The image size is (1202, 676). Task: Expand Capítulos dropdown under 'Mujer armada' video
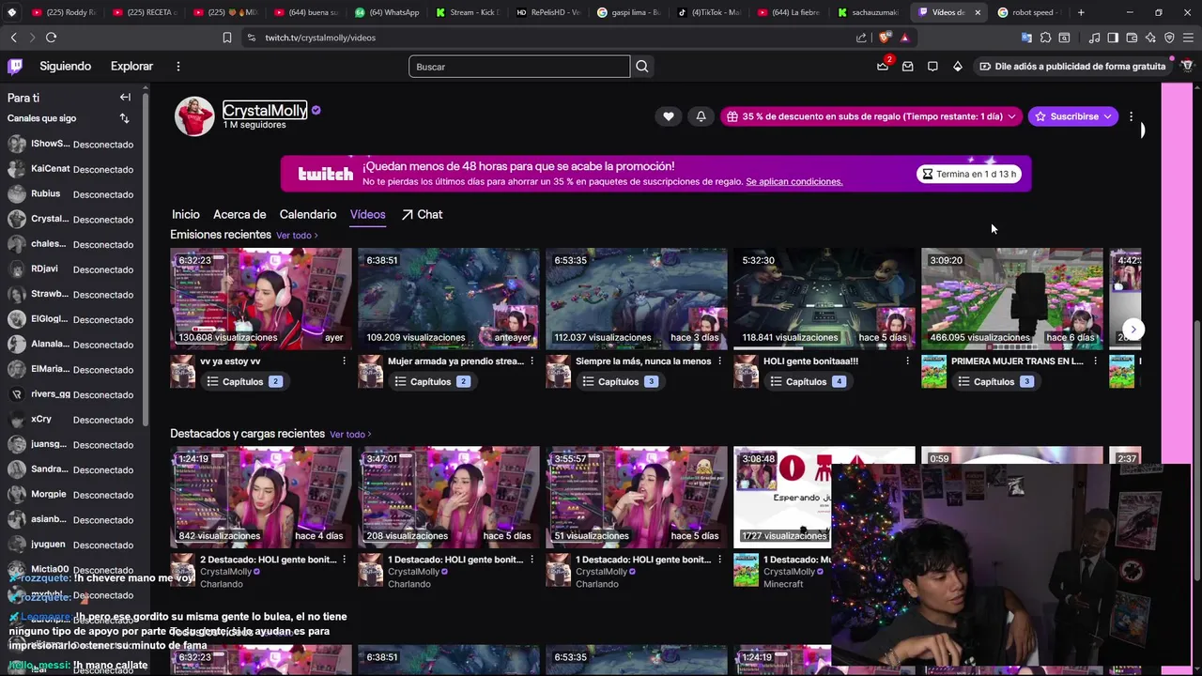pyautogui.click(x=432, y=381)
